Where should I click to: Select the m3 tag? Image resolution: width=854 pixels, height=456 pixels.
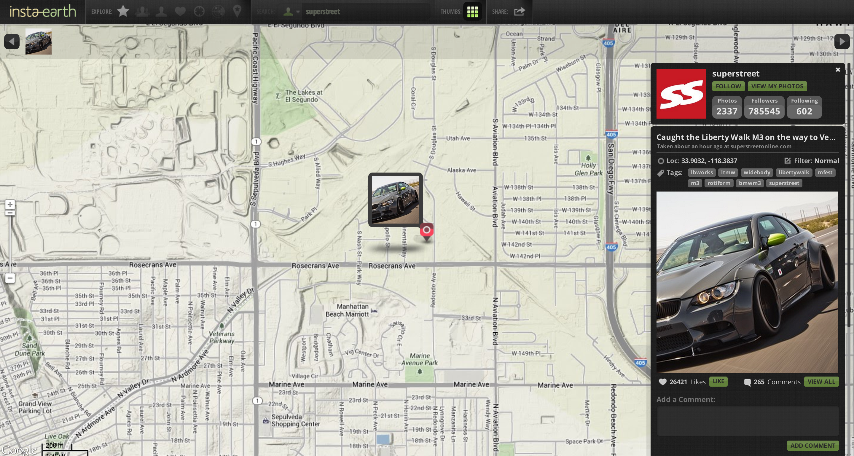pos(695,183)
